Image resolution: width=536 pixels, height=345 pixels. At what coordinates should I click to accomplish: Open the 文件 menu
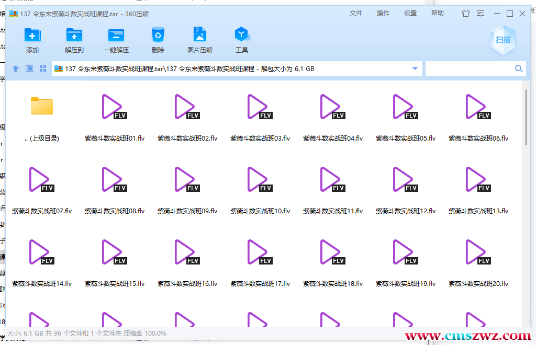tap(356, 13)
